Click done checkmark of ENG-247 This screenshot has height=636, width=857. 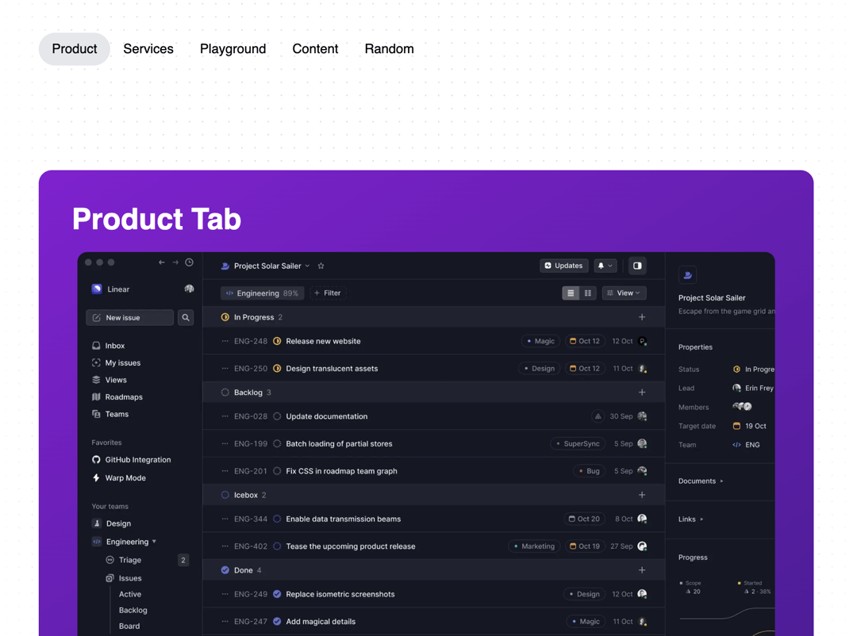click(277, 621)
